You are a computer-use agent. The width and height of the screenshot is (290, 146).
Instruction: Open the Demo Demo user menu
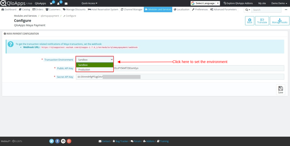279,3
